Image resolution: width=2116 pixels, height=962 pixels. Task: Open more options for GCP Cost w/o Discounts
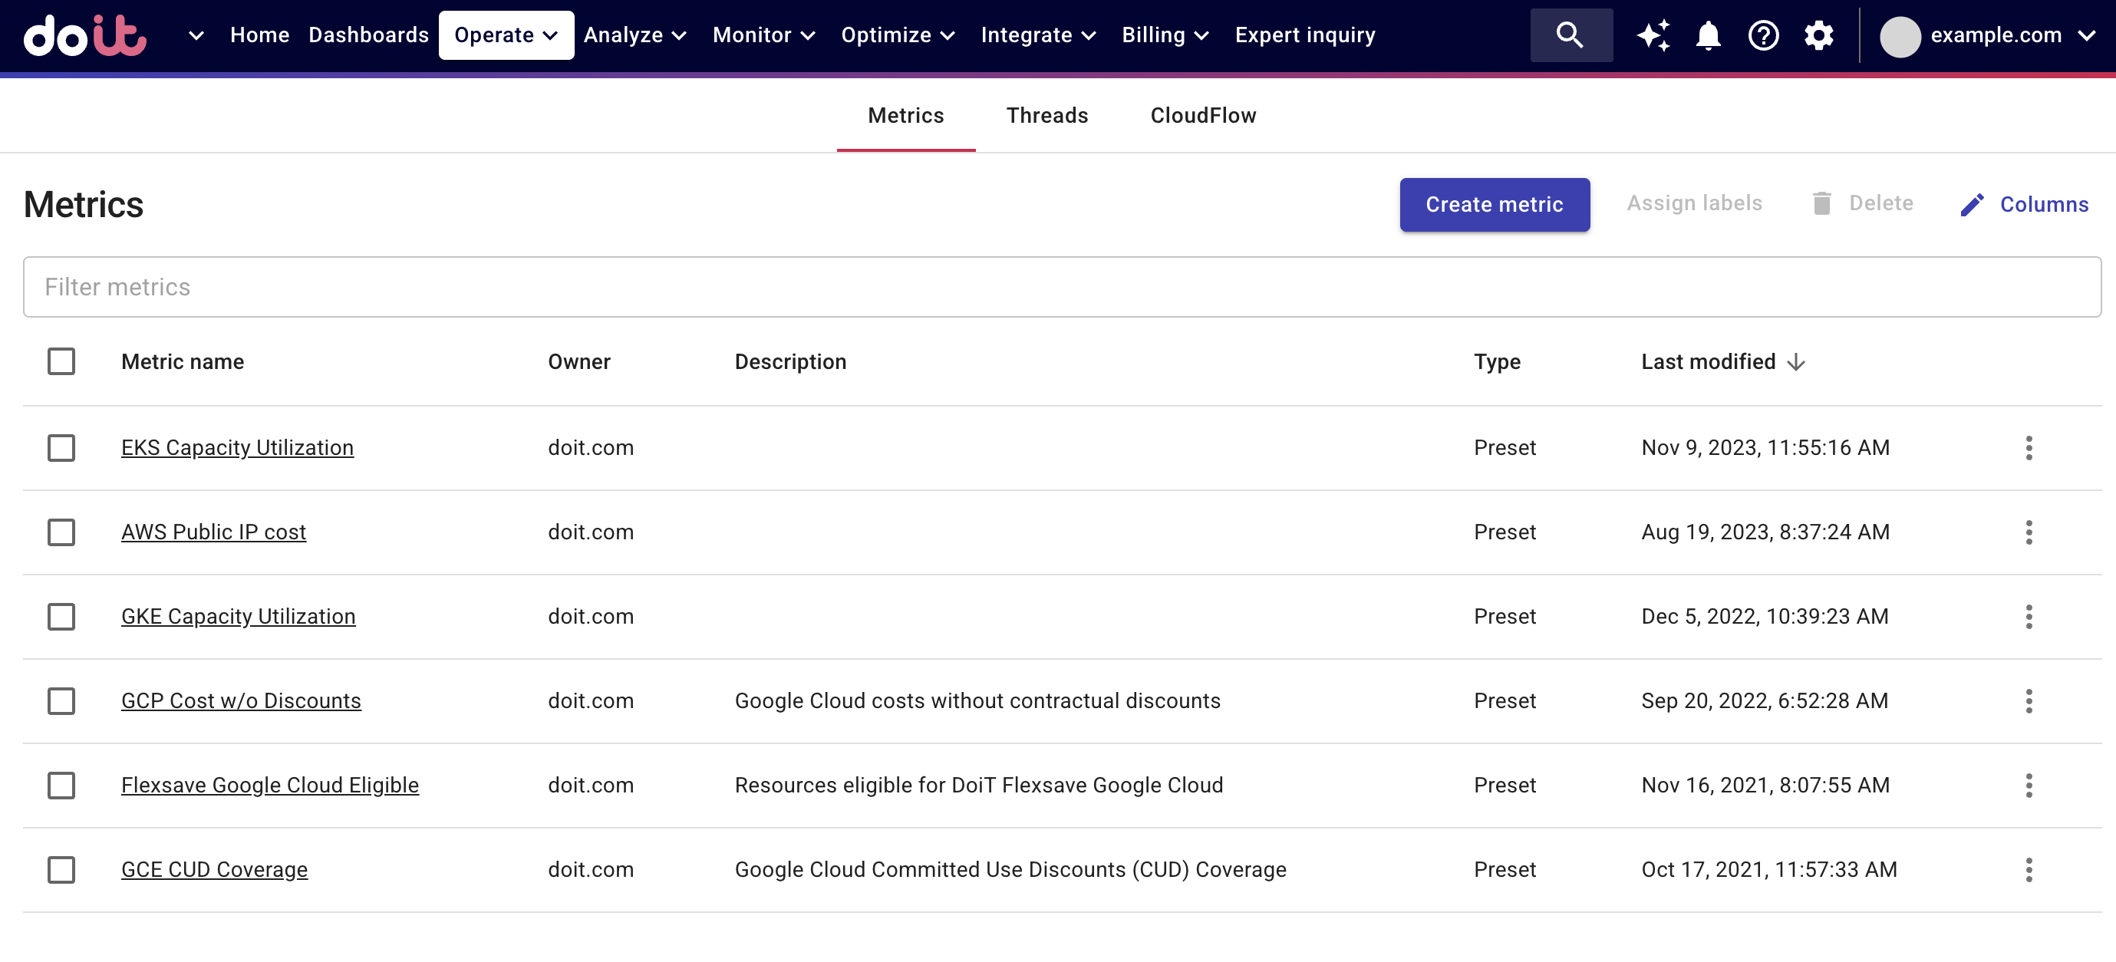pyautogui.click(x=2028, y=700)
